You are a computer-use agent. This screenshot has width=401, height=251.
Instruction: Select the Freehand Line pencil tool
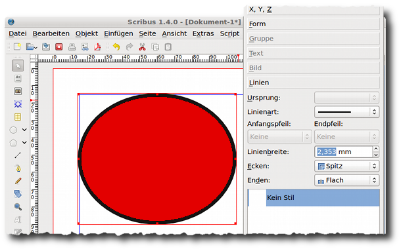[x=18, y=181]
